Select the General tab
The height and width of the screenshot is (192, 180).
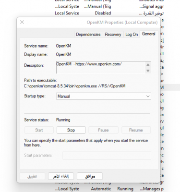tap(148, 34)
